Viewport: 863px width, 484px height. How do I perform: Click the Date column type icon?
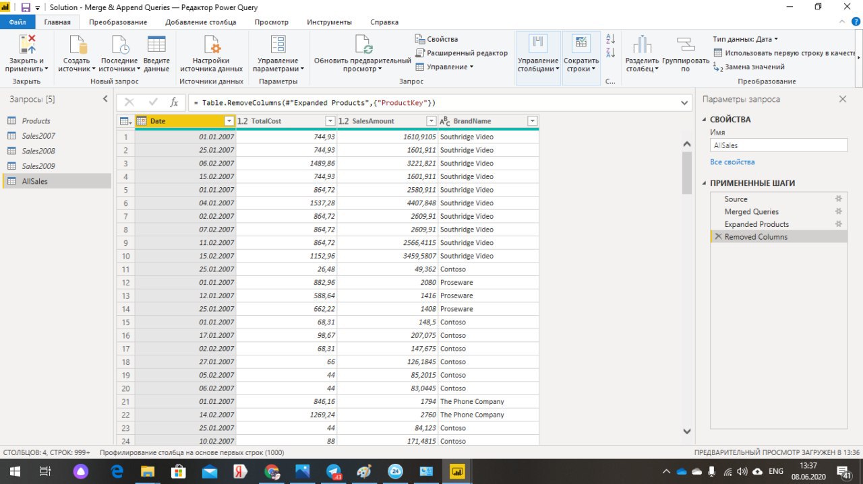pos(142,121)
